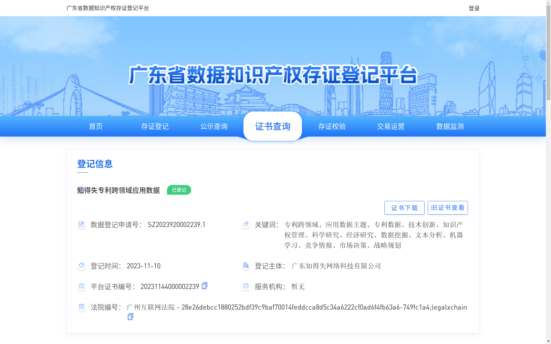Click the calendar icon beside 服务机构
551x344 pixels.
(246, 286)
